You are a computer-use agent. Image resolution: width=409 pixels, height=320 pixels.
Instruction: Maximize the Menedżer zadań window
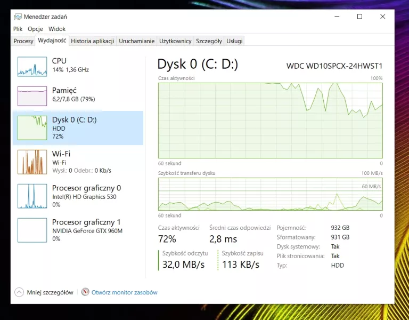click(x=359, y=17)
